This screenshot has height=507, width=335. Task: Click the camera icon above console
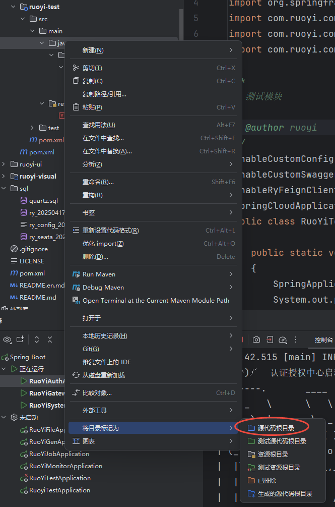pyautogui.click(x=256, y=340)
